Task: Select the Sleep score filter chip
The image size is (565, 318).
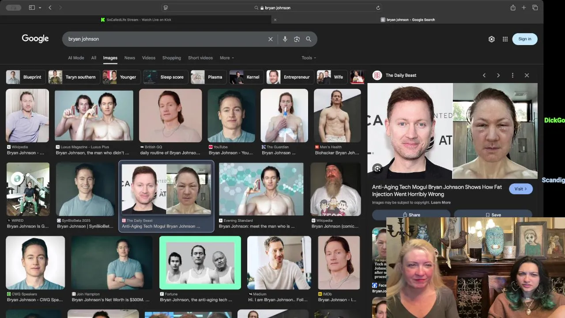Action: tap(165, 77)
